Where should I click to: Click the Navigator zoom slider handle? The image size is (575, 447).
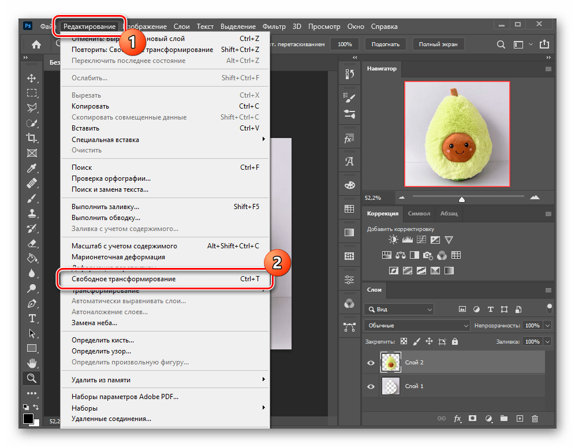point(461,199)
